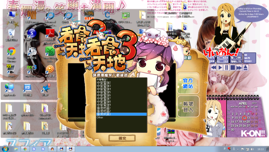Click the C:\ drive meter on the widget
This screenshot has width=269, height=152.
pyautogui.click(x=223, y=58)
